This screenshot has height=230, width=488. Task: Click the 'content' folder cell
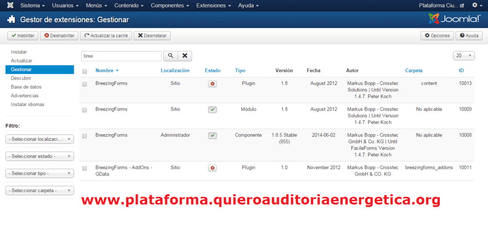(x=429, y=83)
